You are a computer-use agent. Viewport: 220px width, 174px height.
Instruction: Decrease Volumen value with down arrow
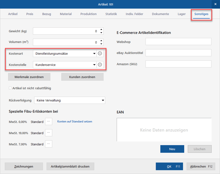[x=101, y=44]
